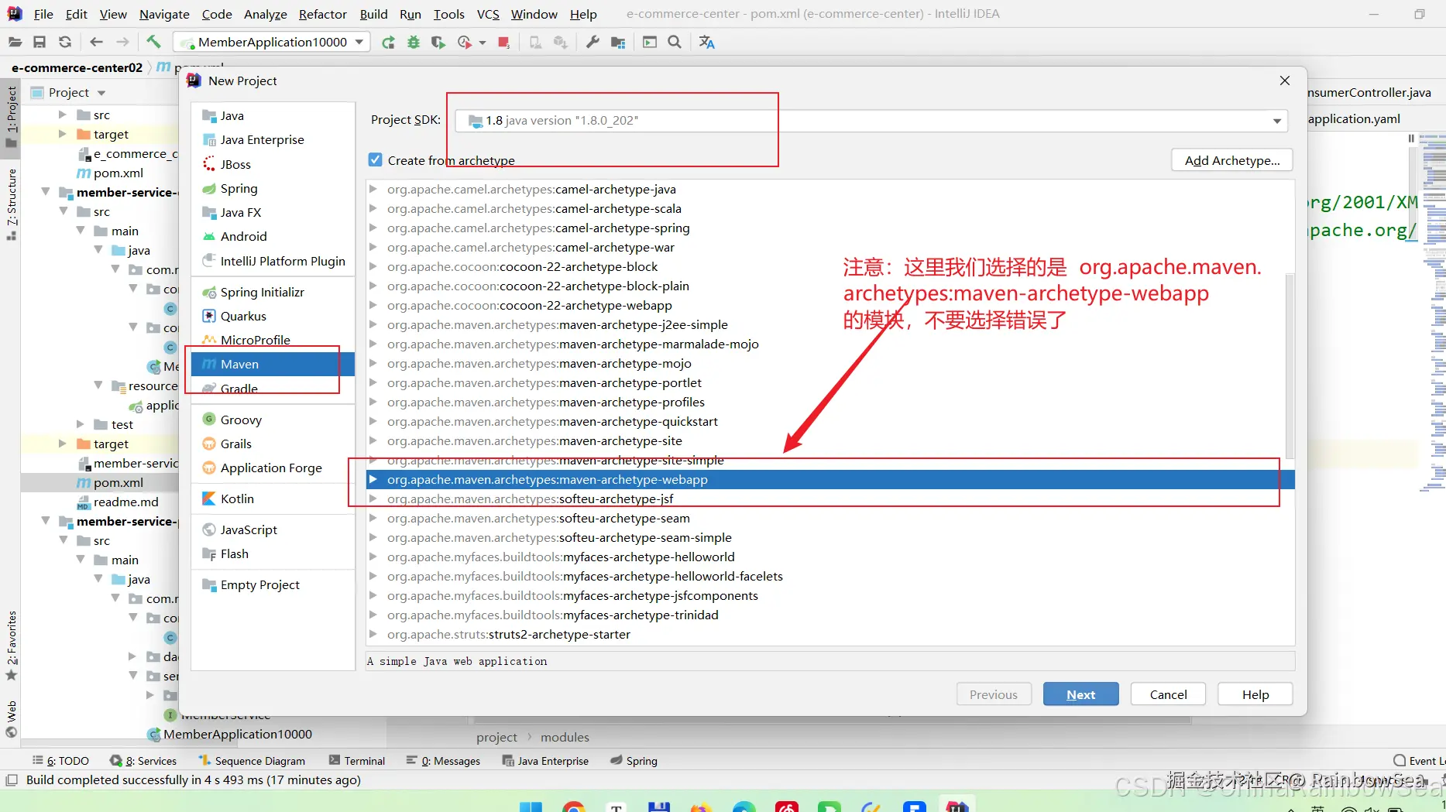
Task: Click the Debug bug icon in toolbar
Action: 414,42
